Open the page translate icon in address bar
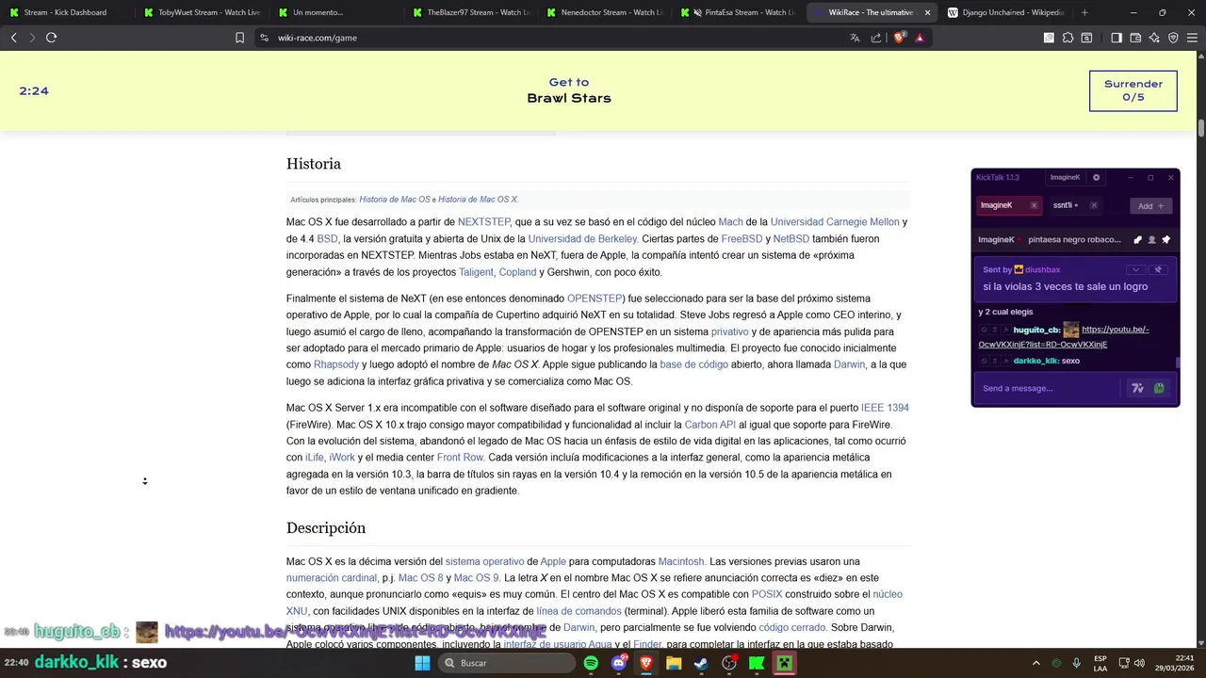 click(855, 38)
